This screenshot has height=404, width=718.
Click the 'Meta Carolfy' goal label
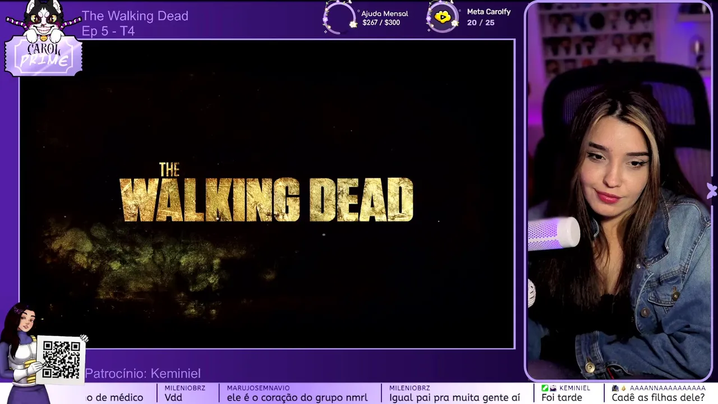(x=489, y=12)
